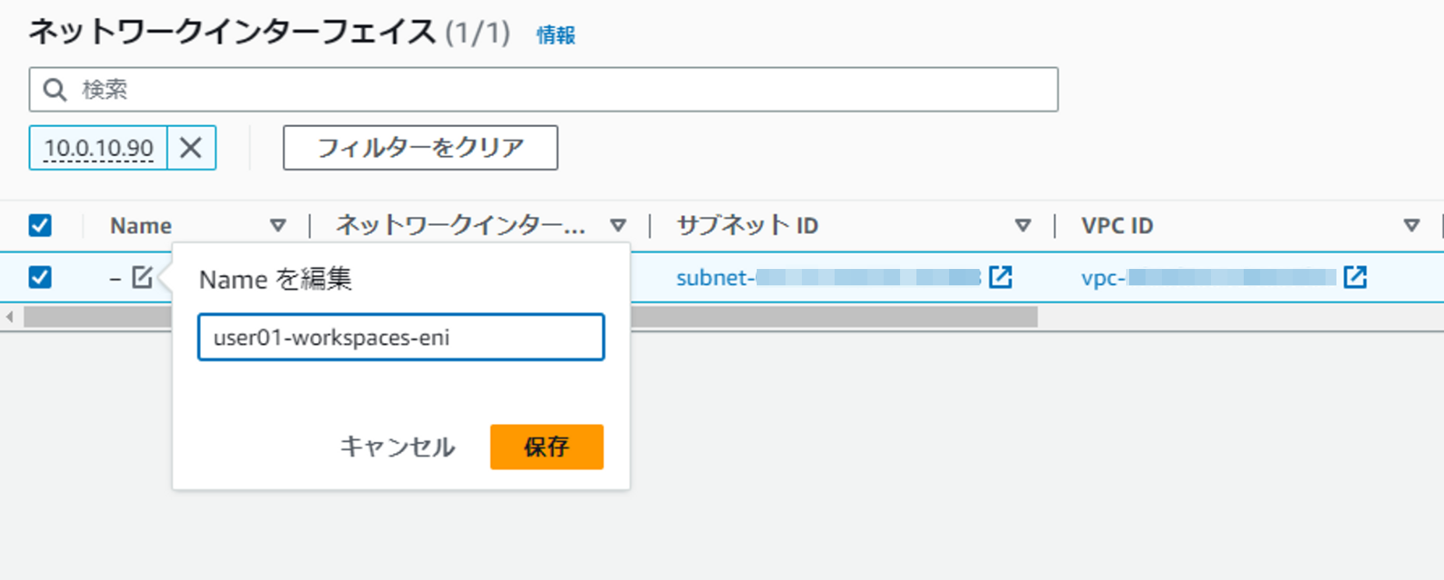Open the VPC ID column filter dropdown
The image size is (1444, 580).
[1411, 225]
